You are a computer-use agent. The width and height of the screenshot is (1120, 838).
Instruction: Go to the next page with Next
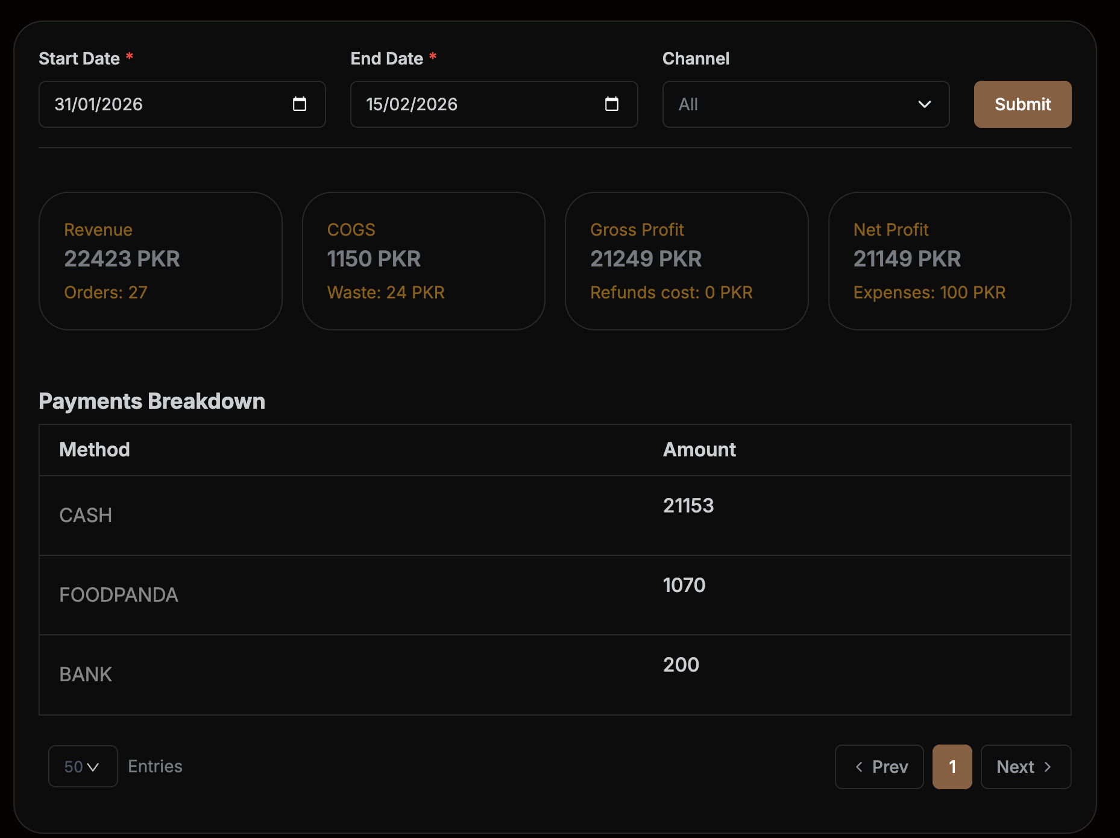[1025, 767]
